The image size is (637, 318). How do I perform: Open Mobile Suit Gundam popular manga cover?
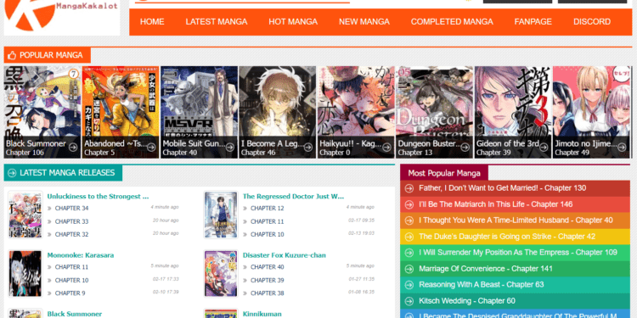click(199, 112)
